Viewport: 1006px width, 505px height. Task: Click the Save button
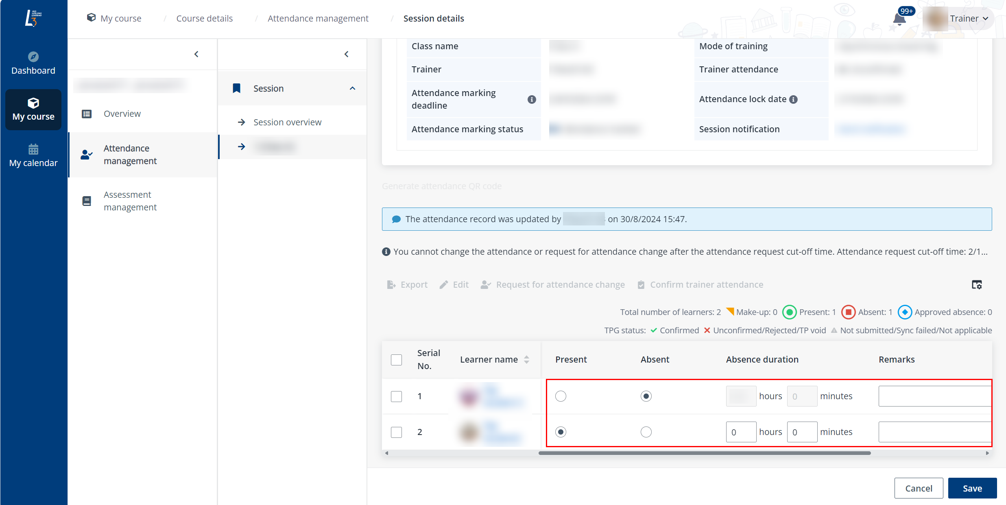click(972, 488)
